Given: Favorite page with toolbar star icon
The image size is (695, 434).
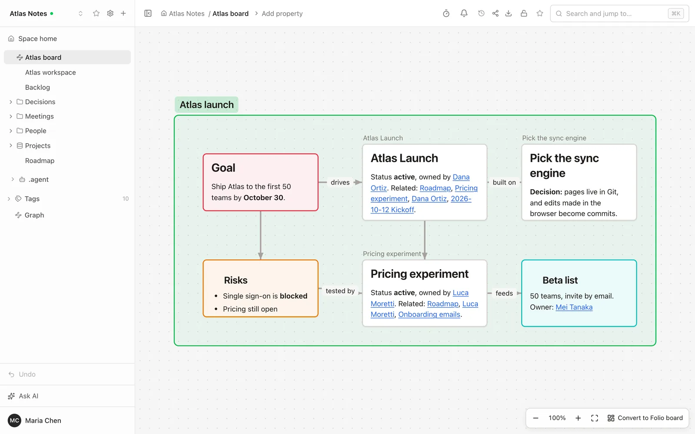Looking at the screenshot, I should [540, 13].
